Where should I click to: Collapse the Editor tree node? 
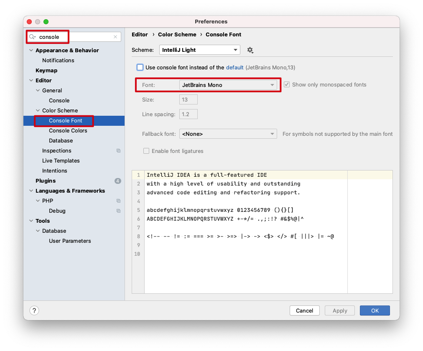point(31,80)
